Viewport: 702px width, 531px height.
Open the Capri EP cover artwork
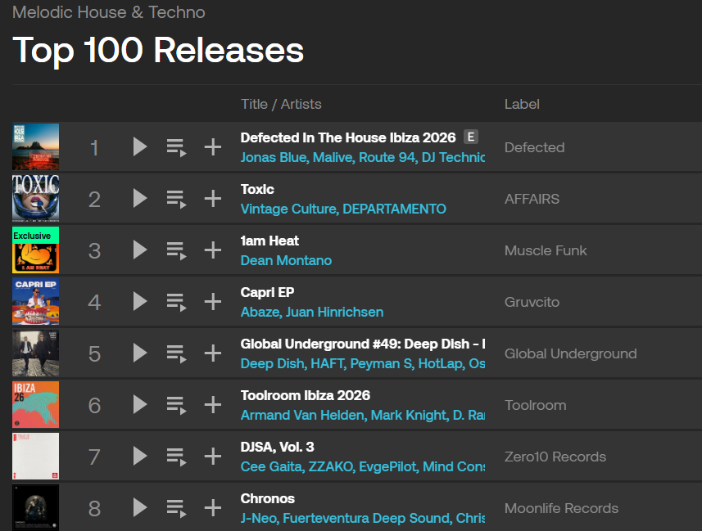click(x=35, y=302)
